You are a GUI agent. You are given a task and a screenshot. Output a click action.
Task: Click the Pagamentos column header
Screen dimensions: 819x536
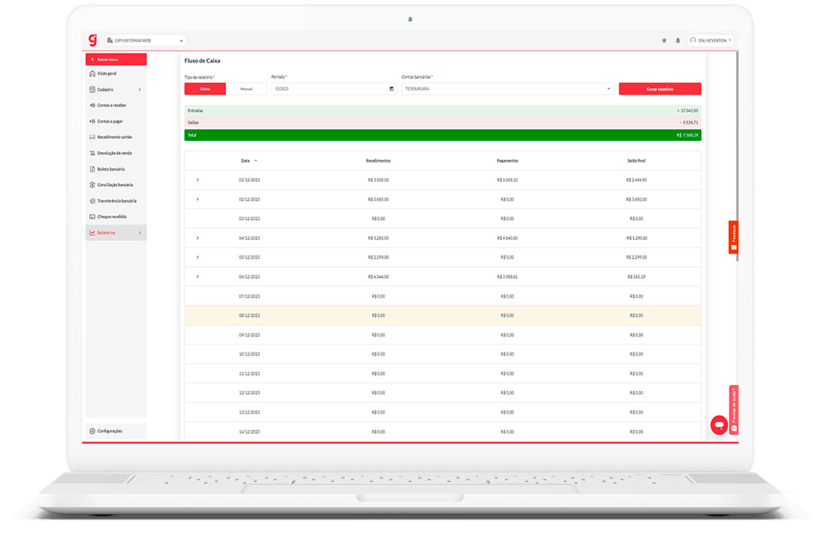click(507, 161)
